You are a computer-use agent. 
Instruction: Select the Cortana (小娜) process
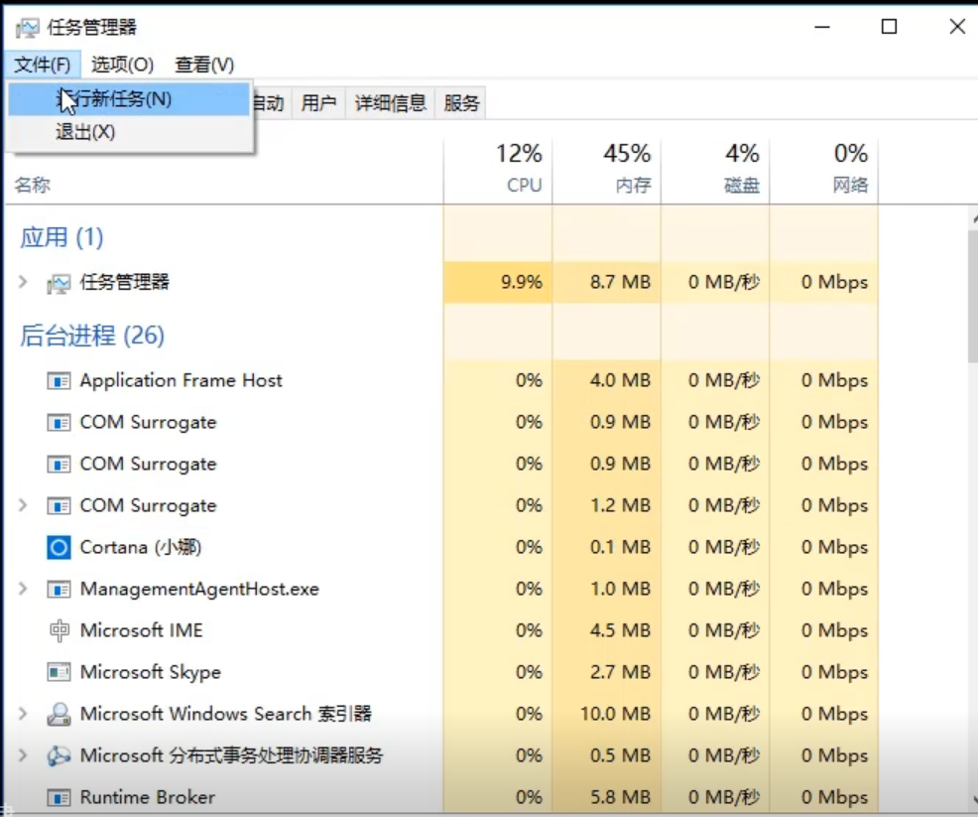[141, 547]
